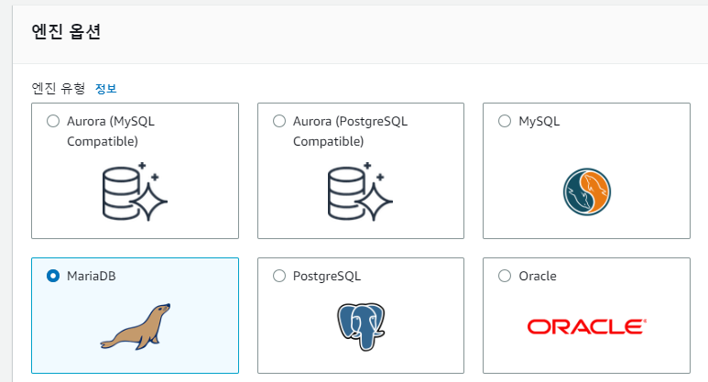708x382 pixels.
Task: Pick the PostgreSQL radio button
Action: tap(279, 276)
